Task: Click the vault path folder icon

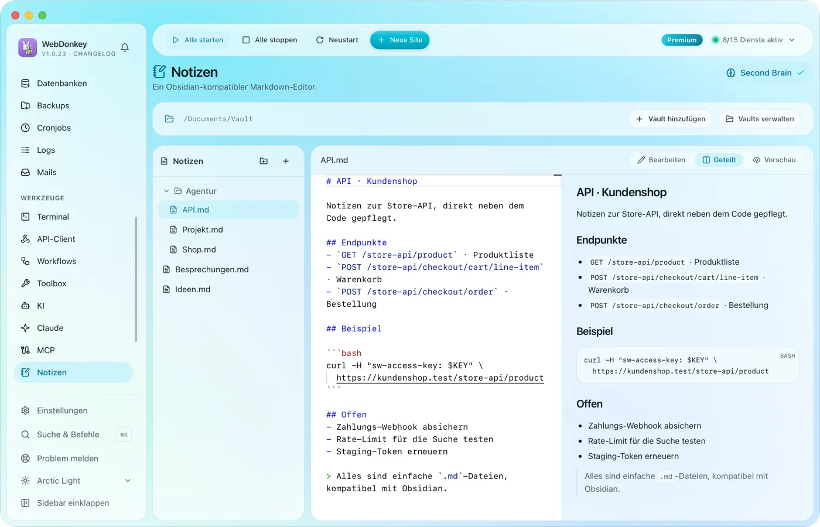Action: [169, 119]
